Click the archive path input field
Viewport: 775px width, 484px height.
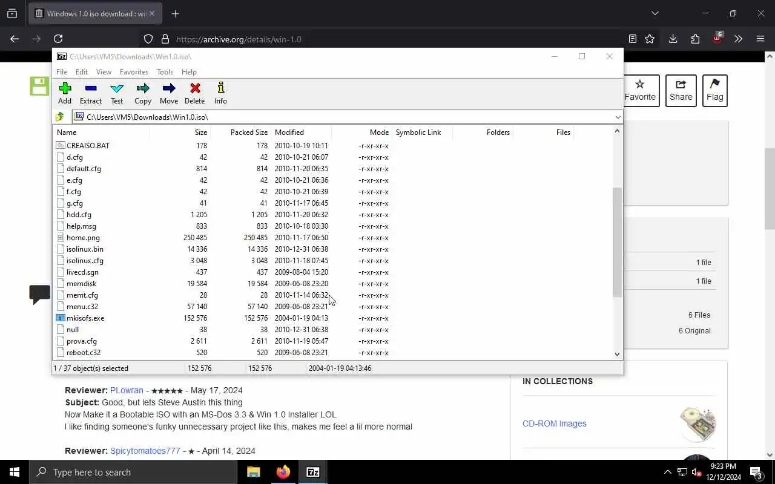pos(347,117)
